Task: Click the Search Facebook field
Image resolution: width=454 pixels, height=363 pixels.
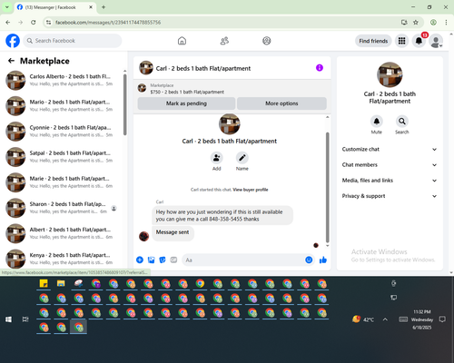Action: click(73, 41)
